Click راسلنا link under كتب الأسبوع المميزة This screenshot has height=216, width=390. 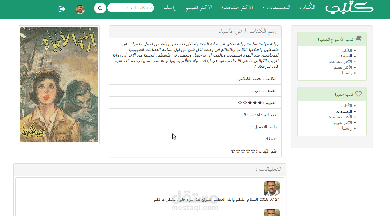(347, 73)
